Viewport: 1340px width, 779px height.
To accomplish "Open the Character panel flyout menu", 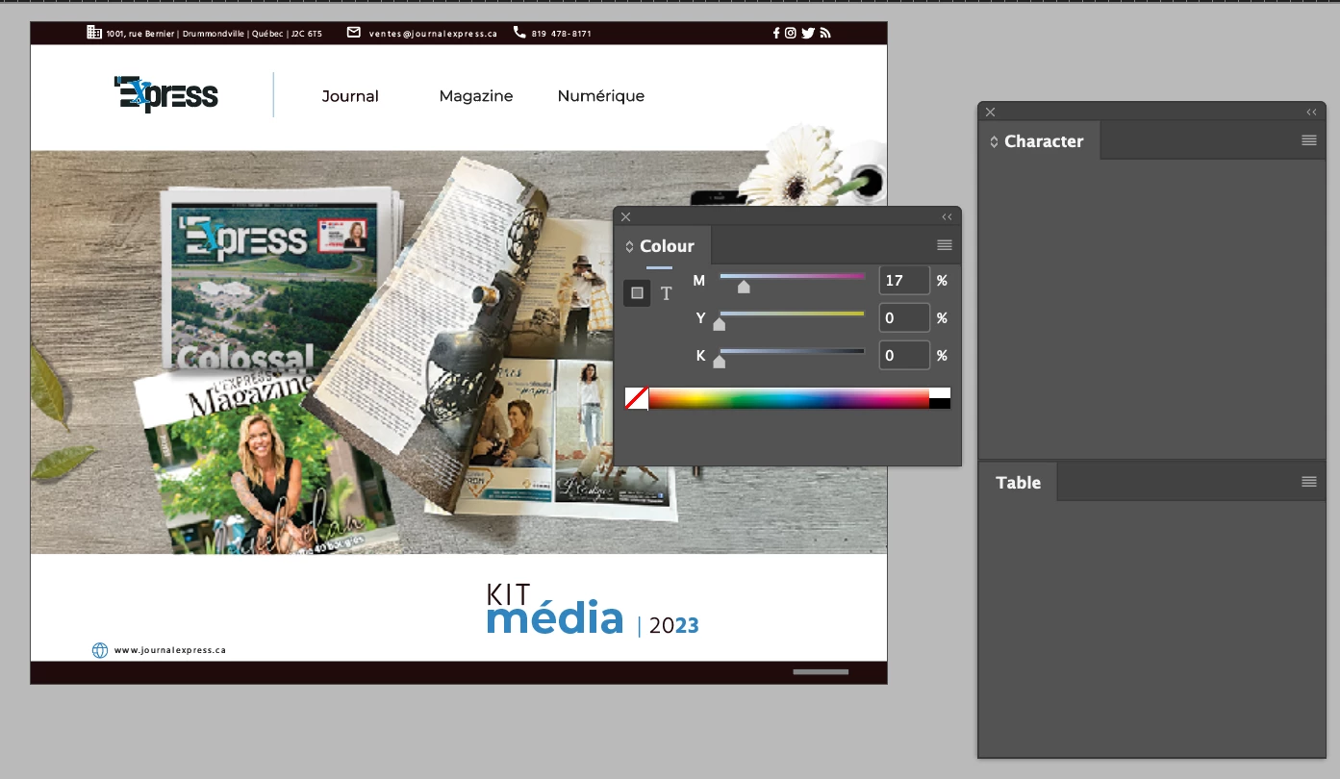I will click(1309, 140).
